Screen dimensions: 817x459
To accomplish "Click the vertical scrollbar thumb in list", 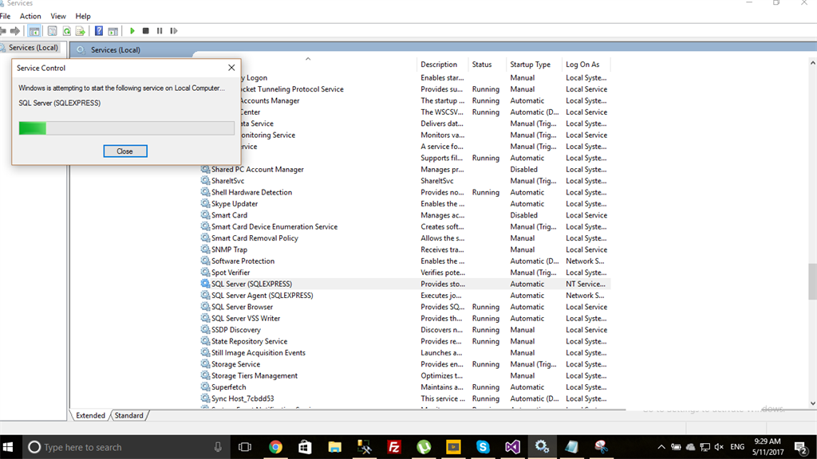I will [812, 281].
